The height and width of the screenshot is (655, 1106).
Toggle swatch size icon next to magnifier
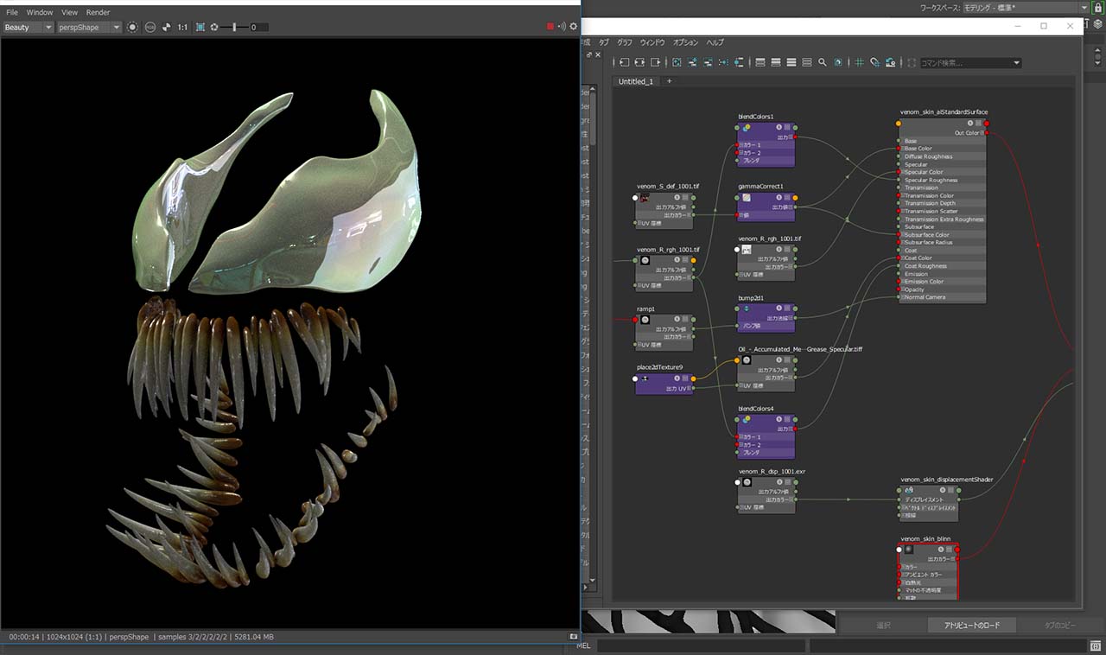(x=838, y=62)
